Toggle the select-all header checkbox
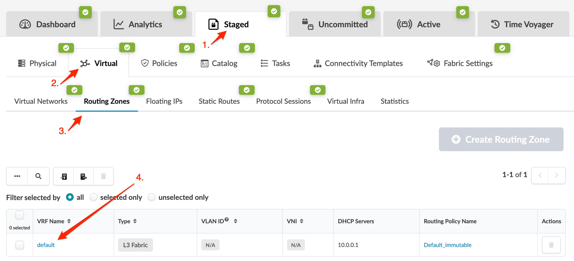574x261 pixels. (x=20, y=215)
